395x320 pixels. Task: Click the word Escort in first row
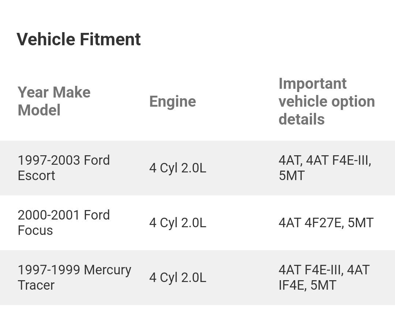[36, 176]
